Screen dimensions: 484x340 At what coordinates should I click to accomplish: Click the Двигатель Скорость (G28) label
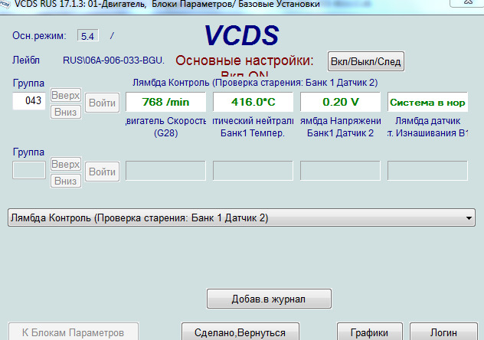[x=165, y=127]
